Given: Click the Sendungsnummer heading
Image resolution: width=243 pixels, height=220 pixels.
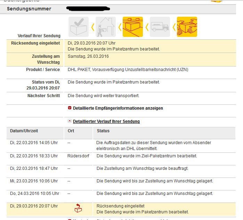Looking at the screenshot, I should tap(29, 9).
